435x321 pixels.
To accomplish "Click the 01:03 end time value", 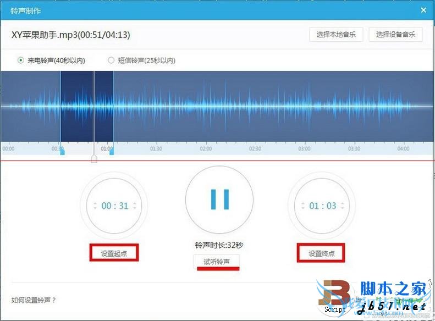I will point(323,206).
